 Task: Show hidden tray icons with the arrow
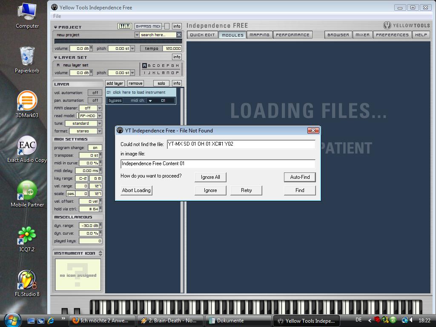pos(370,321)
